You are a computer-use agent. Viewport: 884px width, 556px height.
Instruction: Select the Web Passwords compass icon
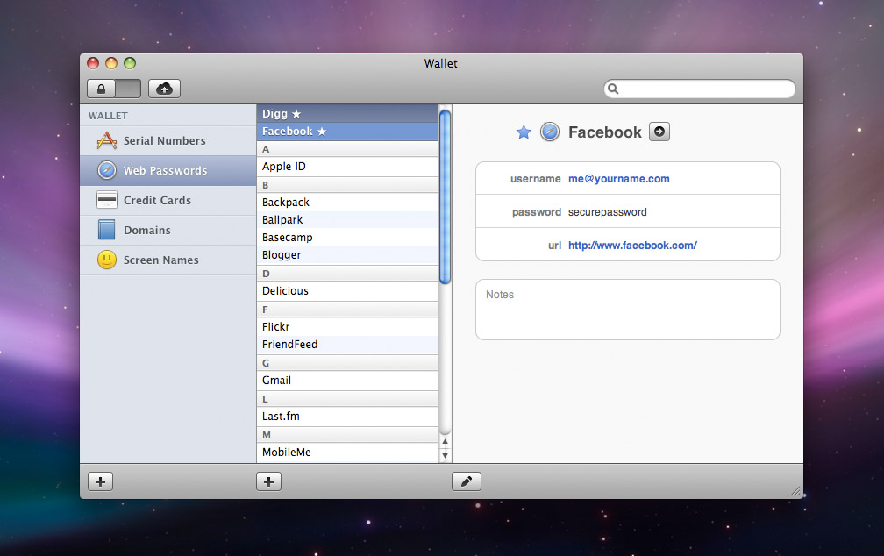(107, 170)
